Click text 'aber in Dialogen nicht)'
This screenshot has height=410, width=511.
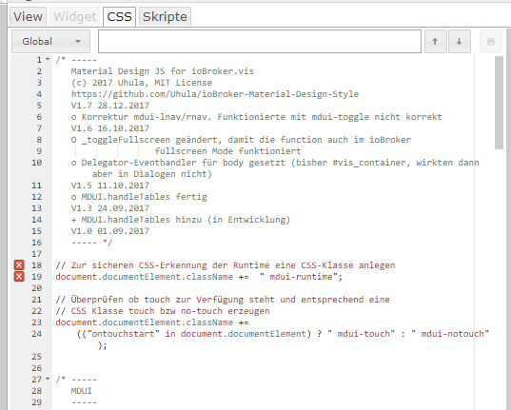tap(152, 174)
